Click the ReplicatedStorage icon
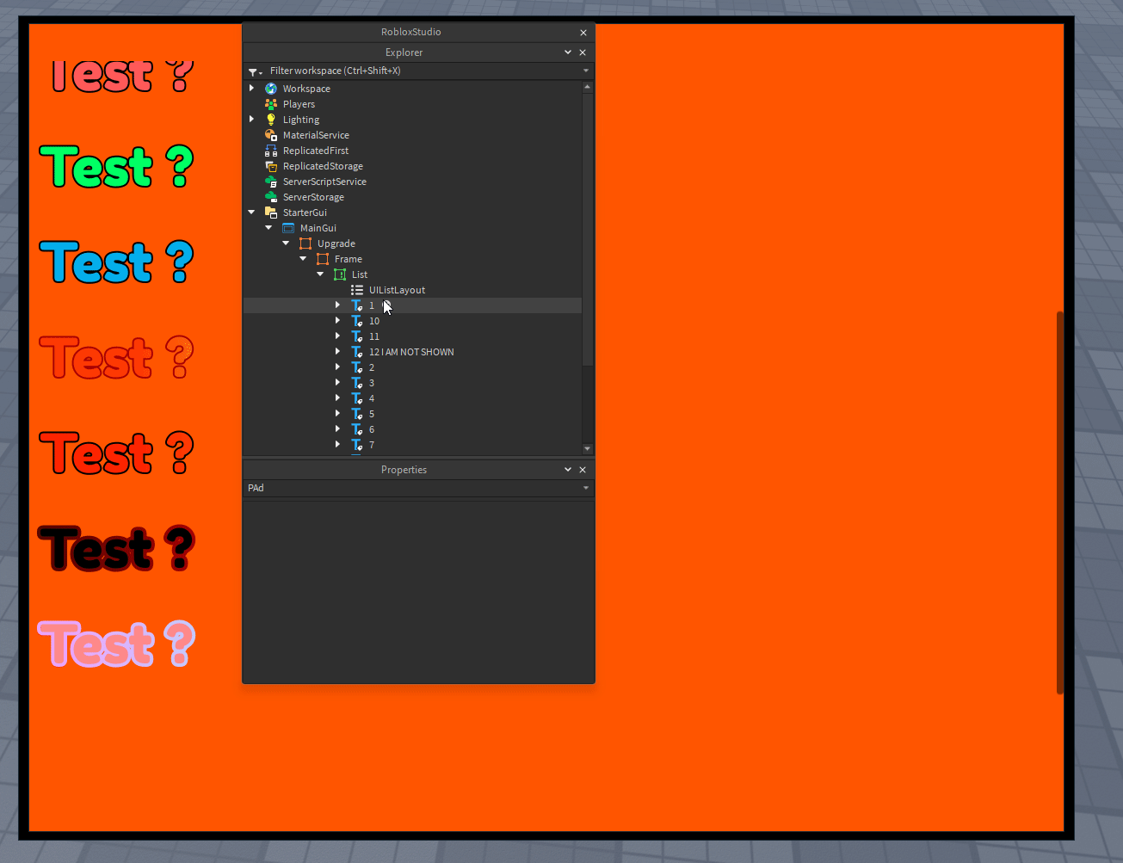 point(271,165)
